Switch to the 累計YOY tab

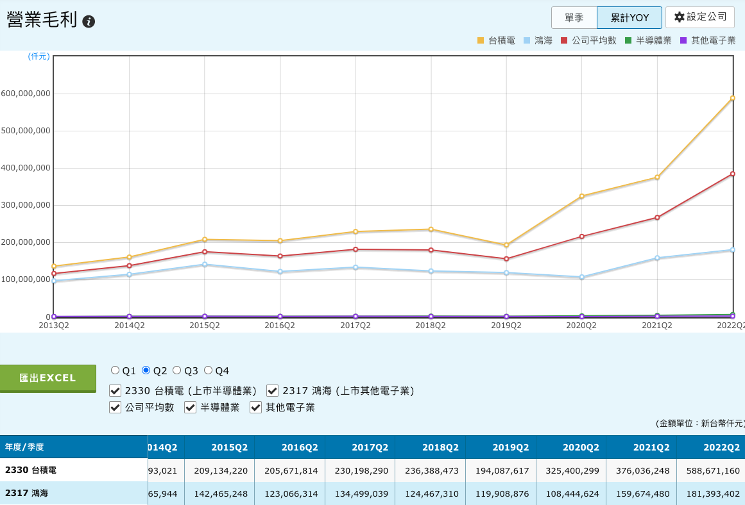coord(629,18)
